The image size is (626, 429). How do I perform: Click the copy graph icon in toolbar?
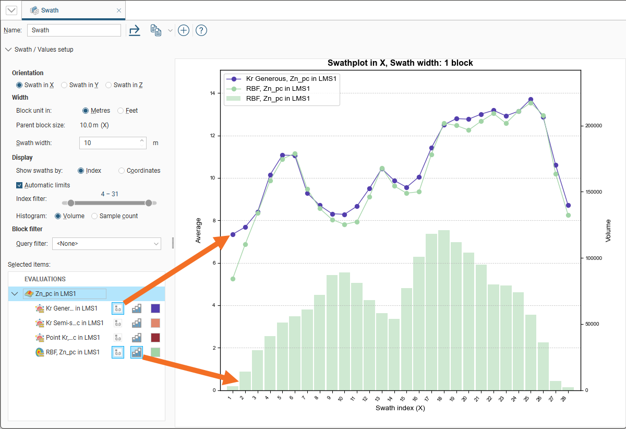pyautogui.click(x=155, y=30)
